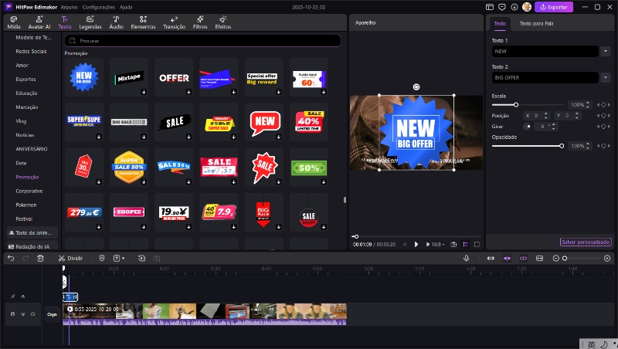Enter fullscreen preview mode
The width and height of the screenshot is (618, 349).
pos(477,244)
